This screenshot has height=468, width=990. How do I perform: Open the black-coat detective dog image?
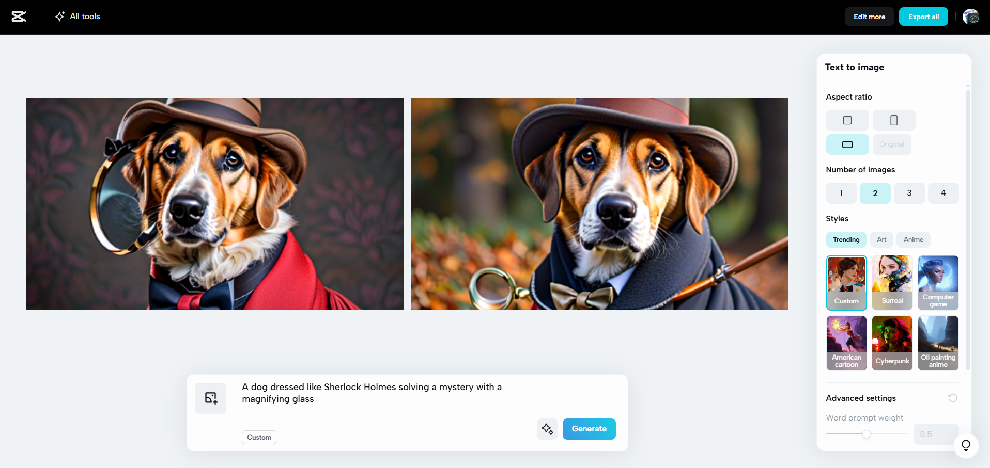599,204
